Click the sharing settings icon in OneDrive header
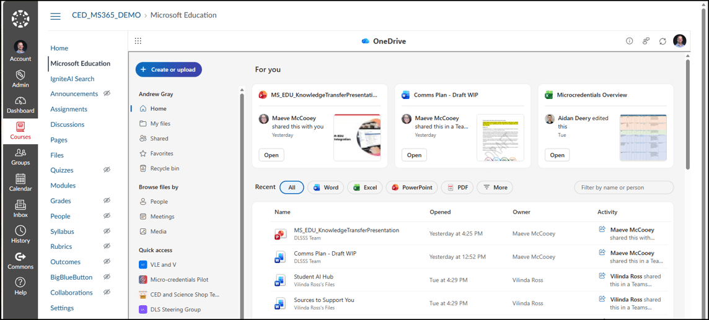This screenshot has width=709, height=320. (646, 41)
